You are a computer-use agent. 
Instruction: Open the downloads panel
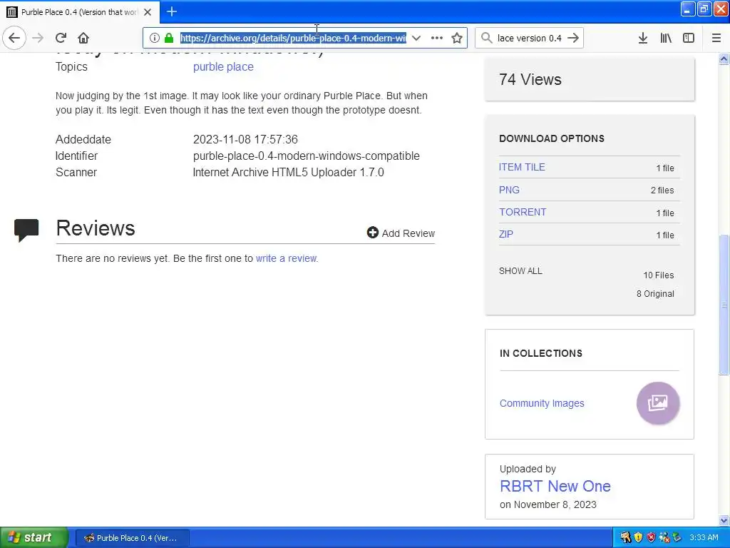(643, 38)
